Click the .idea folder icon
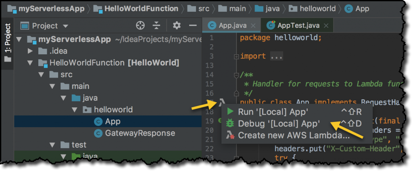The image size is (413, 171). click(43, 51)
